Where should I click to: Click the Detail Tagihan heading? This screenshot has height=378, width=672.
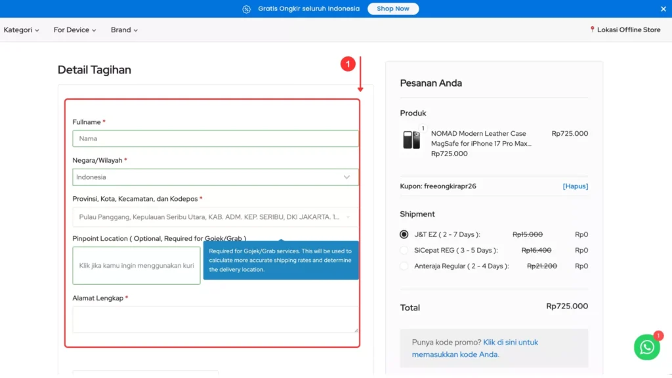tap(94, 70)
